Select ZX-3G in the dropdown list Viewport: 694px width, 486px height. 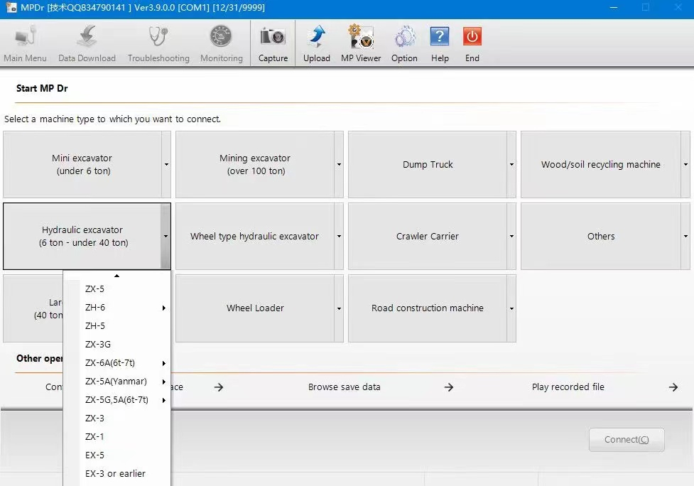pyautogui.click(x=98, y=345)
